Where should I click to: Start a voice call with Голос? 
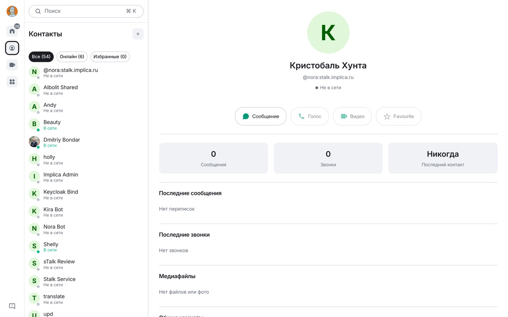(x=309, y=116)
